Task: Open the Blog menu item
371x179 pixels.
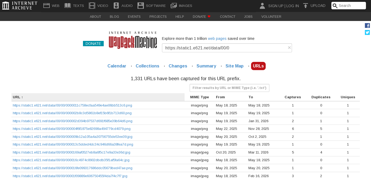Action: (x=114, y=16)
